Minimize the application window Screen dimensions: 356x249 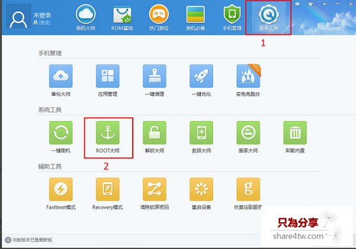coord(337,4)
